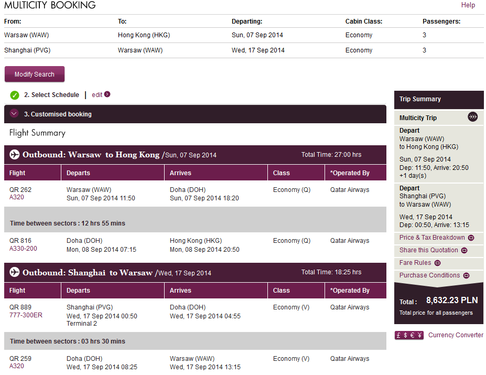Viewport: 486px width, 375px height.
Task: Open the Price & Tax Breakdown link
Action: (x=432, y=238)
